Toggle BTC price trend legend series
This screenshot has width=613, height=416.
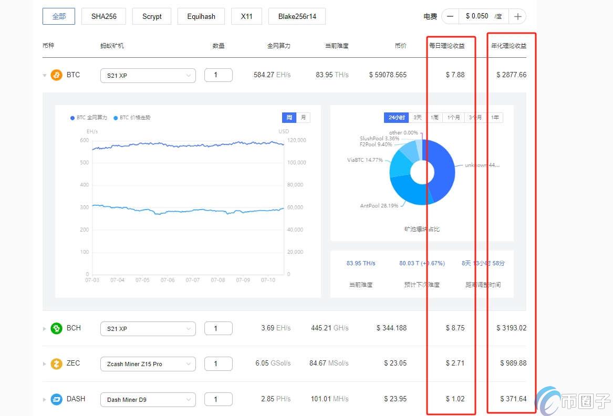pyautogui.click(x=132, y=118)
